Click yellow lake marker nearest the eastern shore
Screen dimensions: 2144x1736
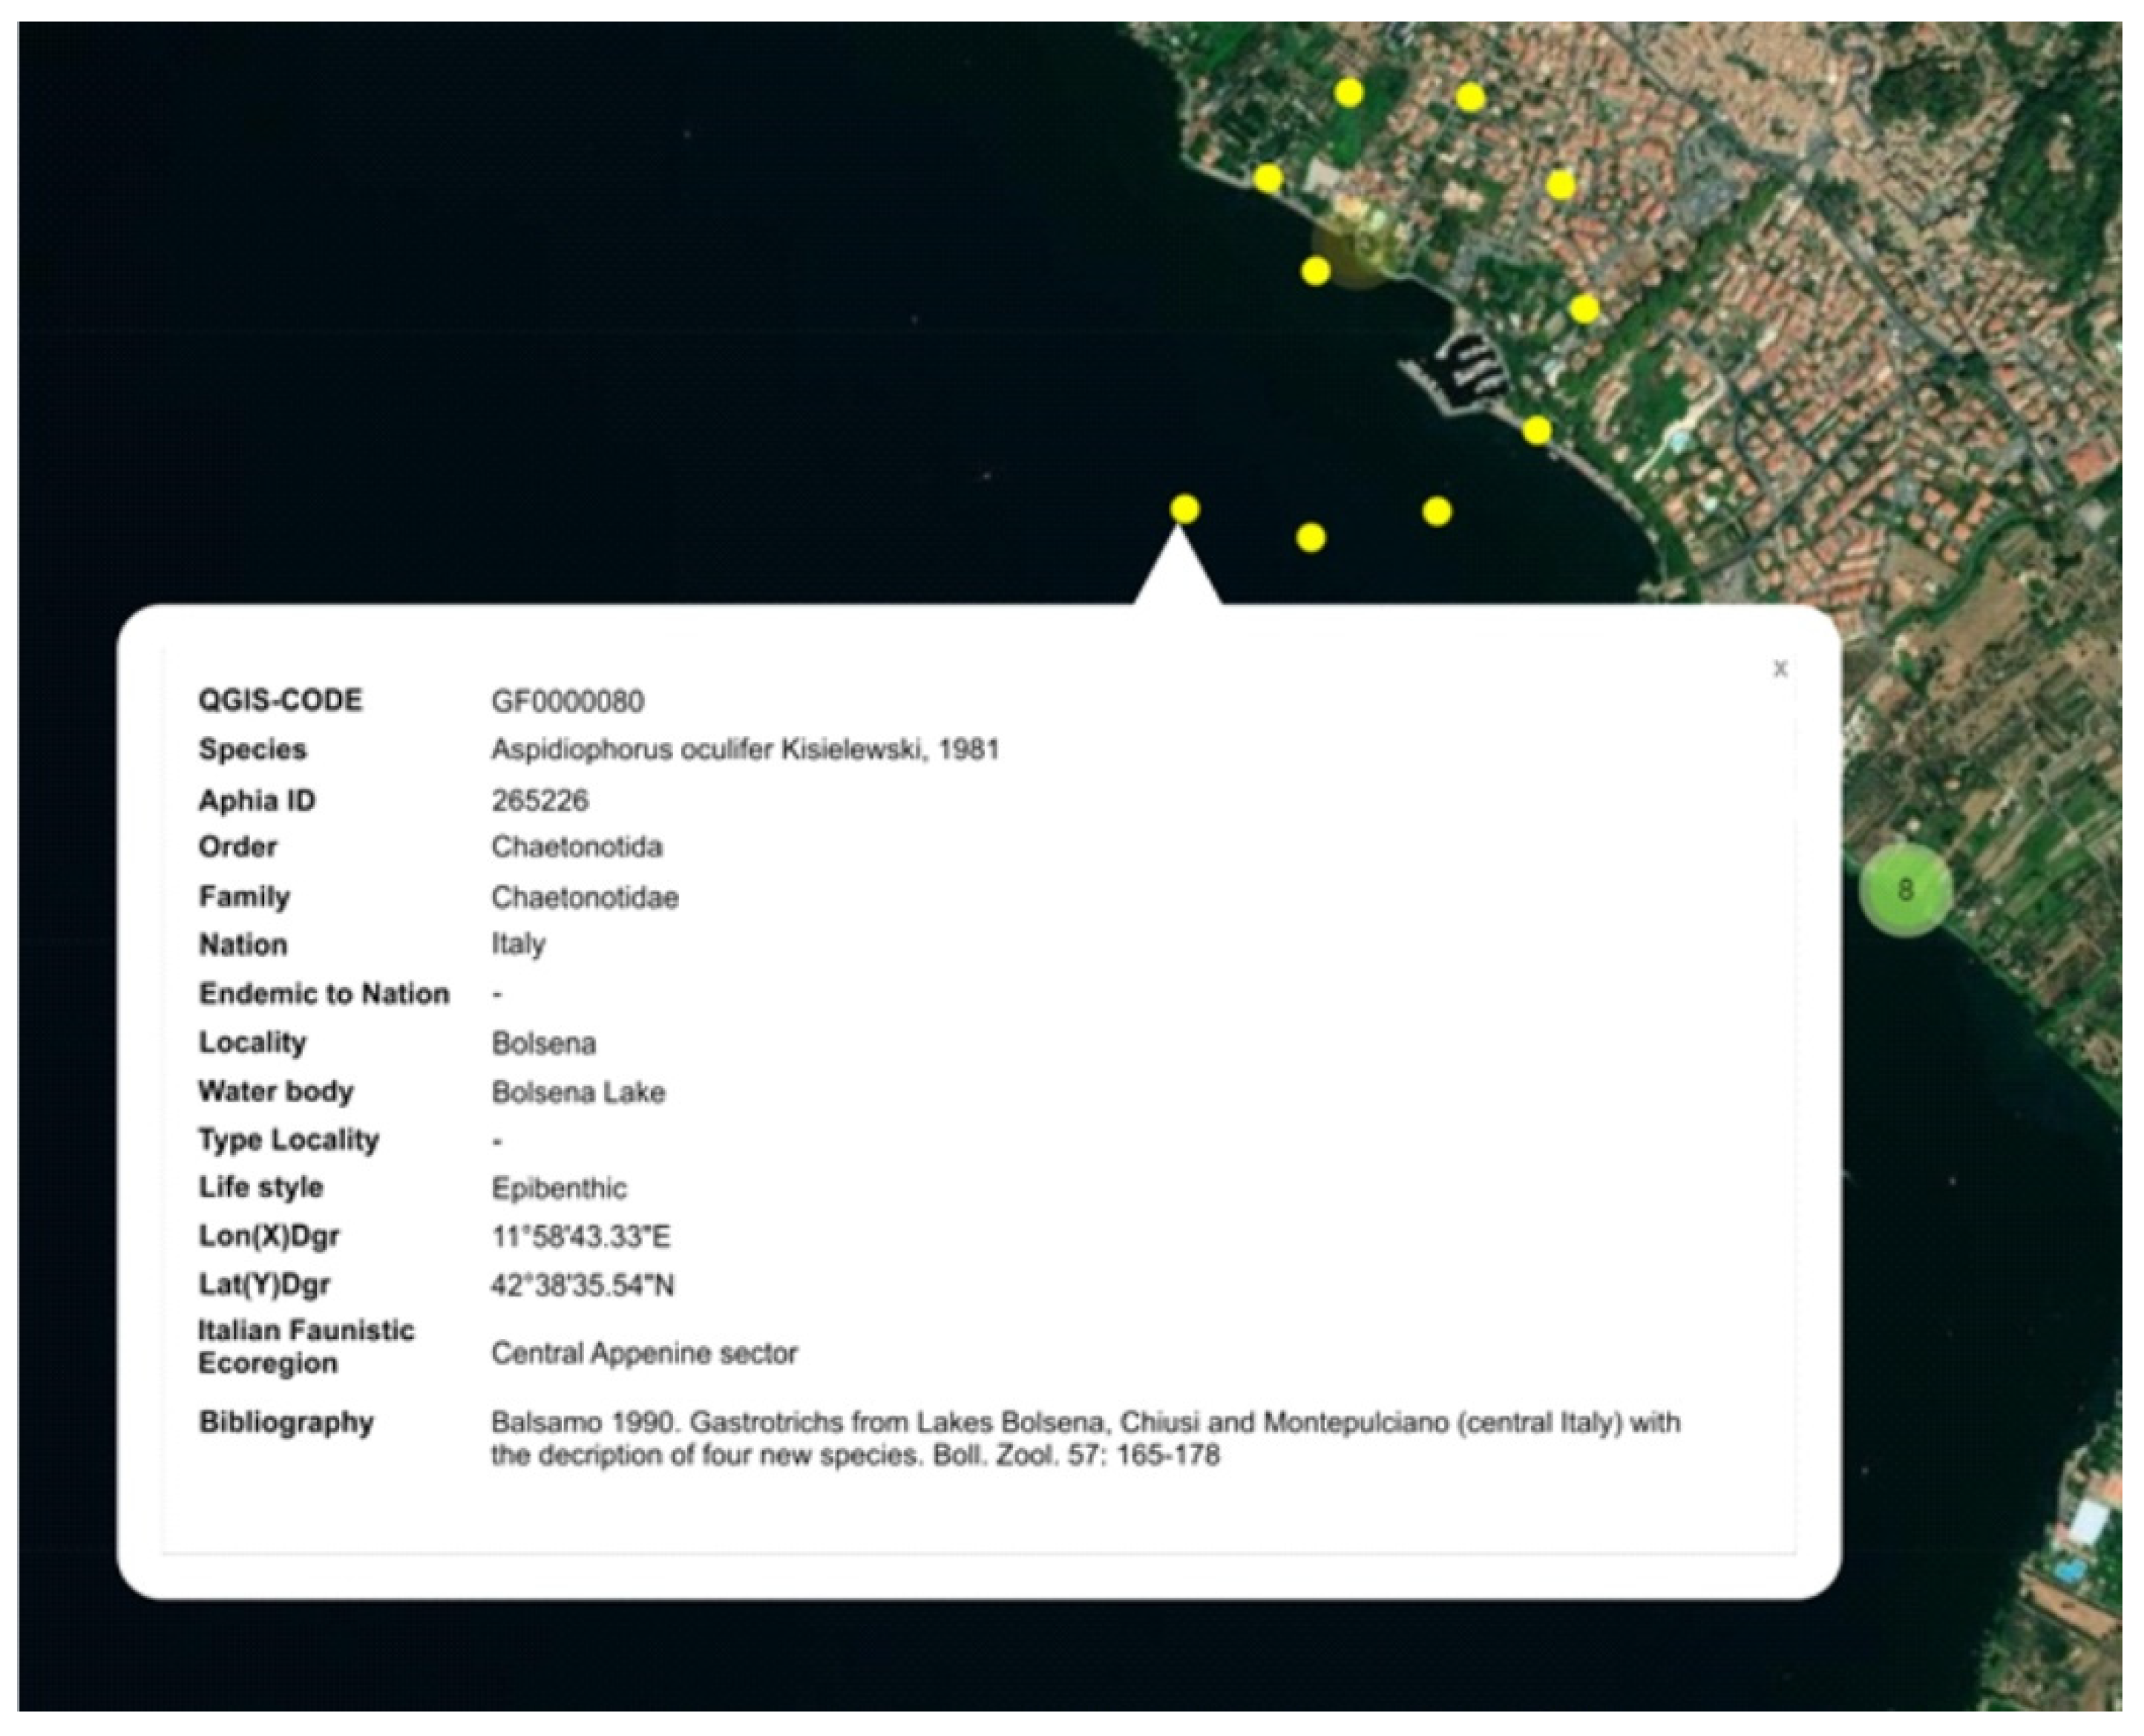tap(1437, 512)
